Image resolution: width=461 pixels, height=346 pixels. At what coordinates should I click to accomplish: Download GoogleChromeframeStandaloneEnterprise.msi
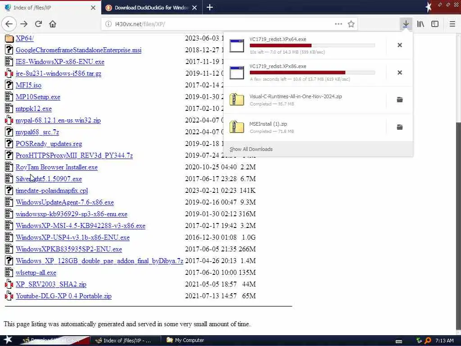tap(78, 50)
